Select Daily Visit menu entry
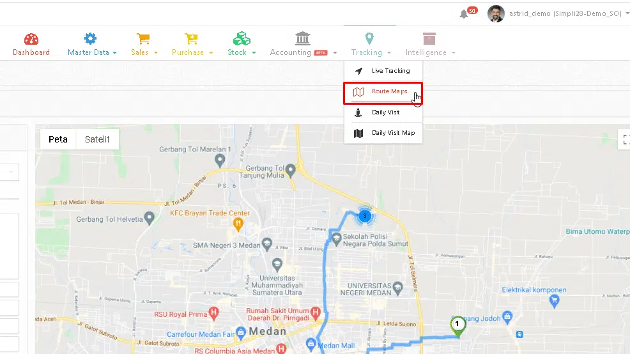 [383, 112]
